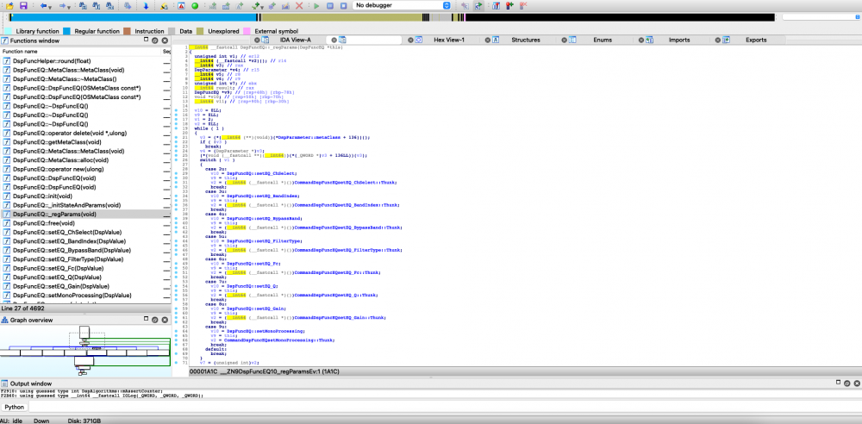
Task: Switch to the IDA View-A tab
Action: coord(295,41)
